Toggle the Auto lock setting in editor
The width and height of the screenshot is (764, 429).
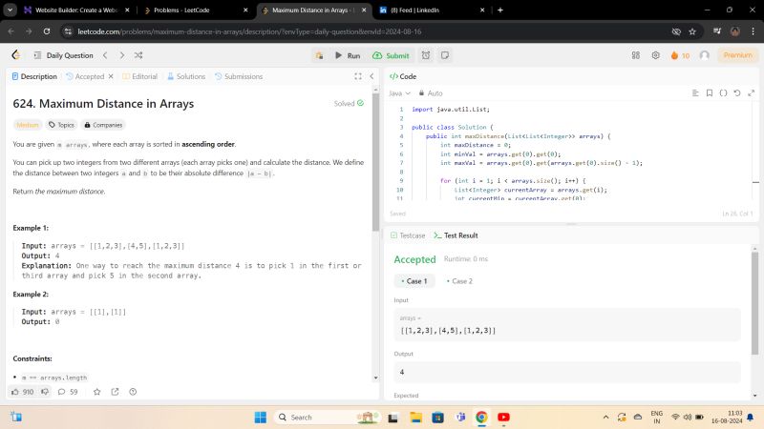pos(430,93)
